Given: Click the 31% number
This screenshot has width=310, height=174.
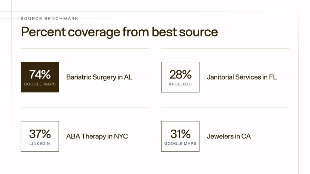Looking at the screenshot, I should (180, 134).
